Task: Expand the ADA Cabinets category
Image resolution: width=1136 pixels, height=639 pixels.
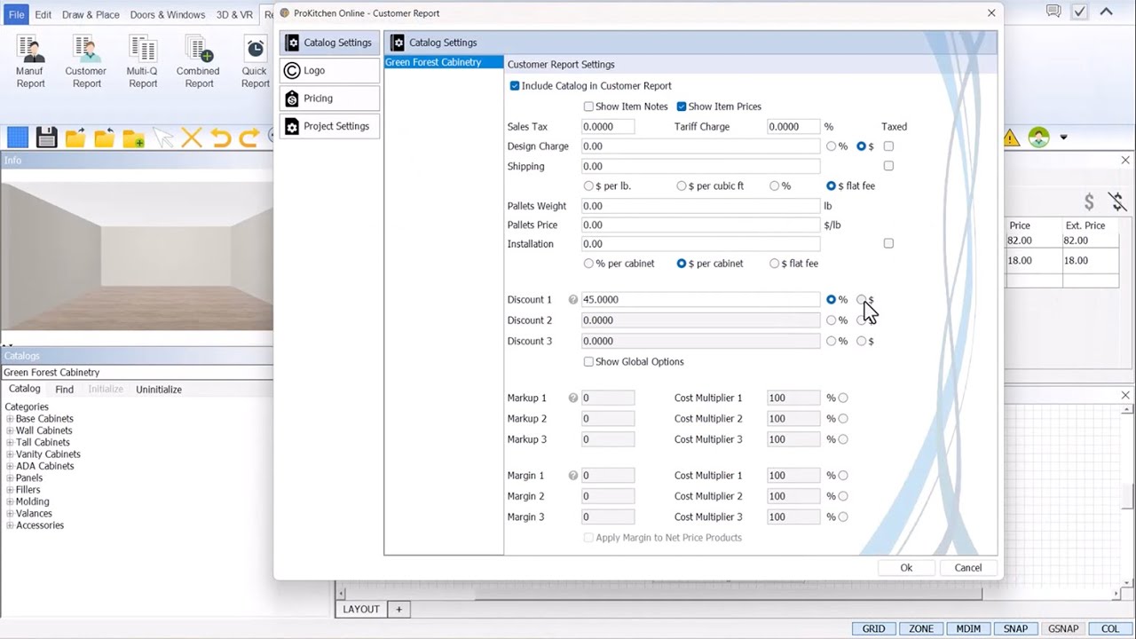Action: point(10,466)
